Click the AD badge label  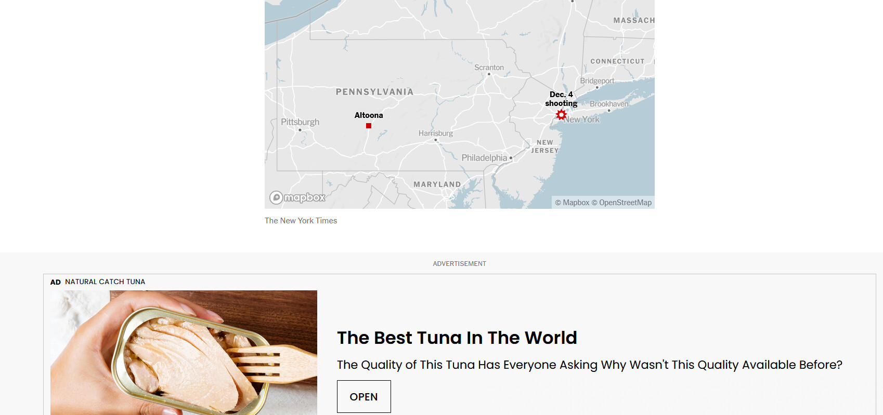pyautogui.click(x=56, y=282)
